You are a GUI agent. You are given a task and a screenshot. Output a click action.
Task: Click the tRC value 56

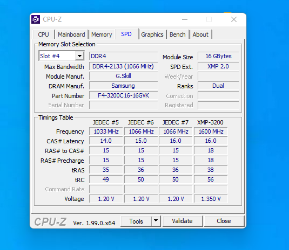(211, 179)
